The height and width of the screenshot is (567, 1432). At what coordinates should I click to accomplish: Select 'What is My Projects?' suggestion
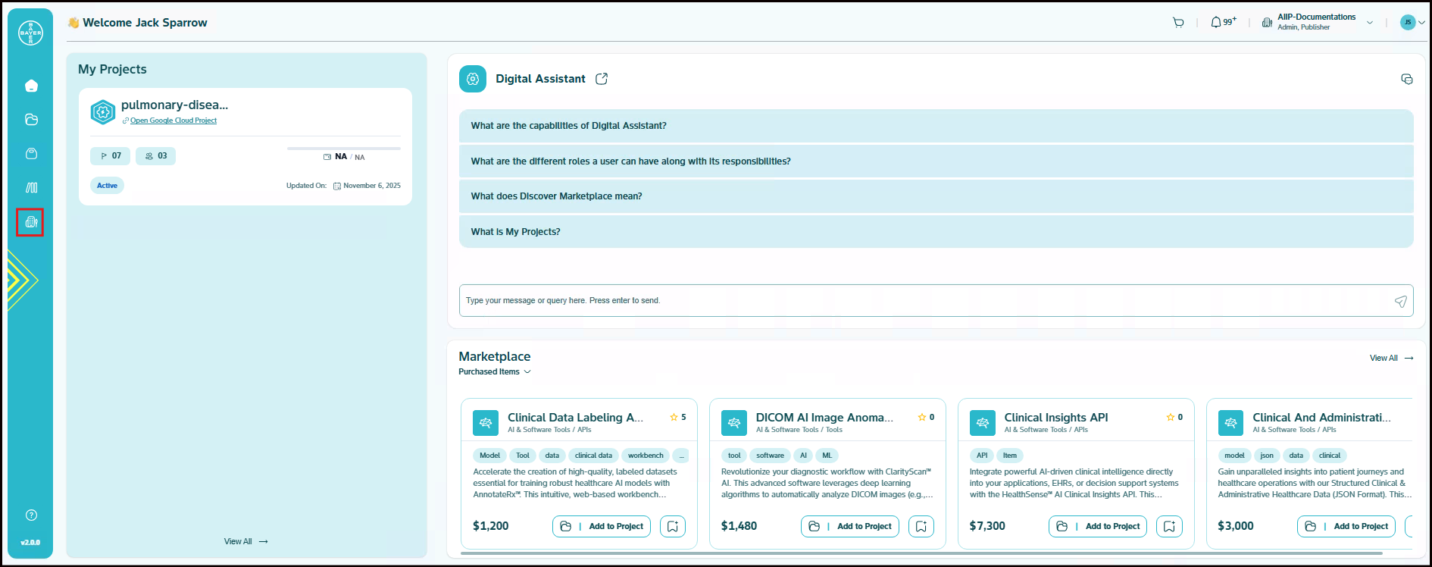click(515, 232)
